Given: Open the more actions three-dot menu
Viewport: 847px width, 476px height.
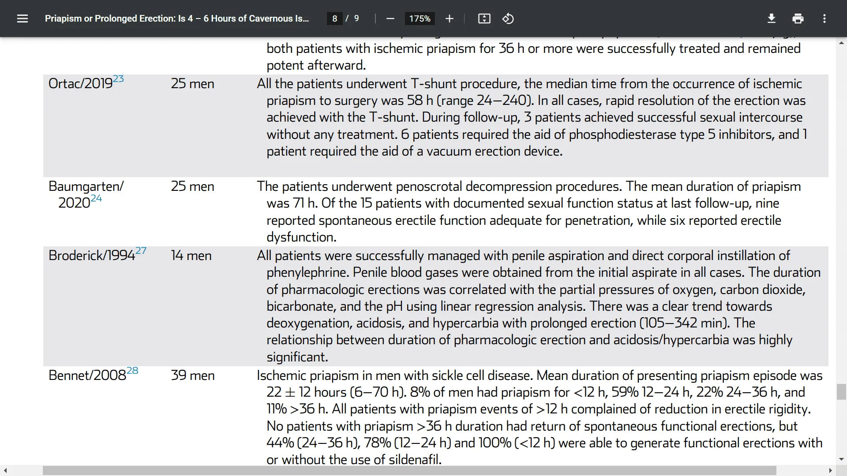Looking at the screenshot, I should pos(824,19).
